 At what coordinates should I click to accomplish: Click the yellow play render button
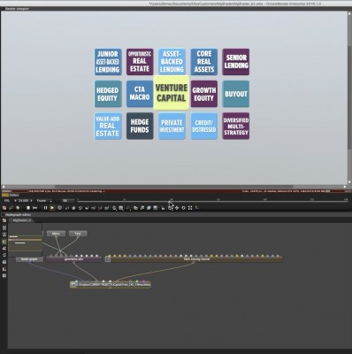click(x=52, y=208)
